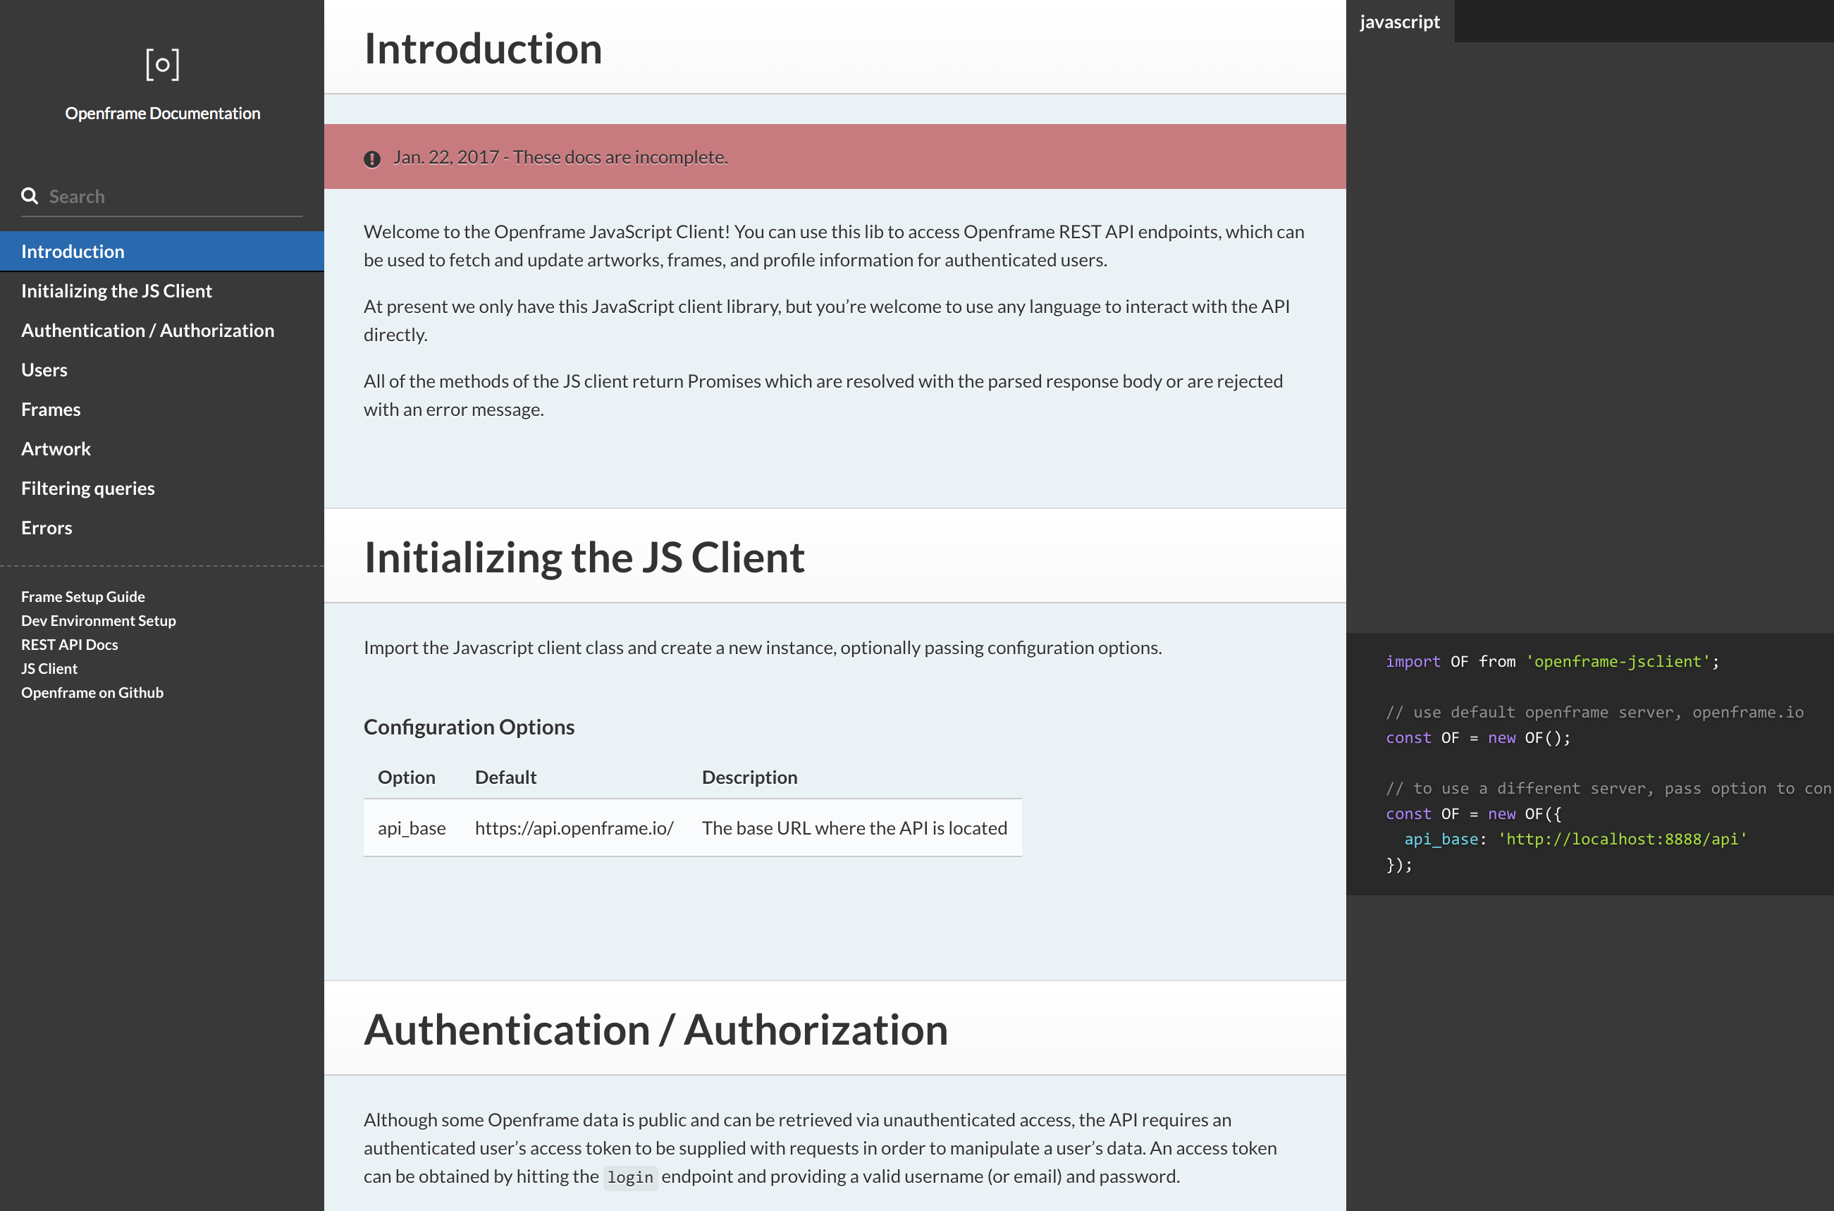Open the Frame Setup Guide

[x=82, y=596]
